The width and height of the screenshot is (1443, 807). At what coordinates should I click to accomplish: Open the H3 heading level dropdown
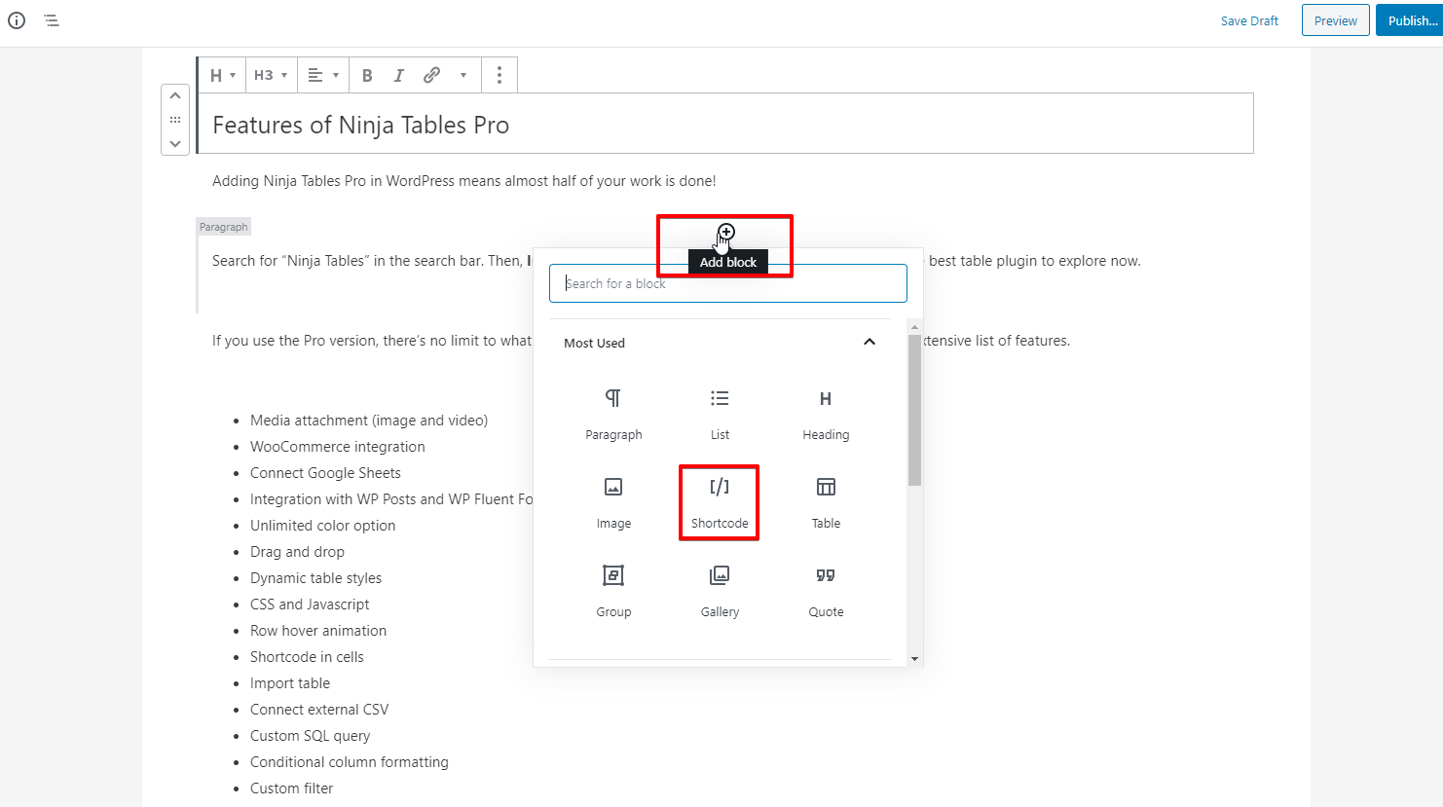pyautogui.click(x=271, y=75)
